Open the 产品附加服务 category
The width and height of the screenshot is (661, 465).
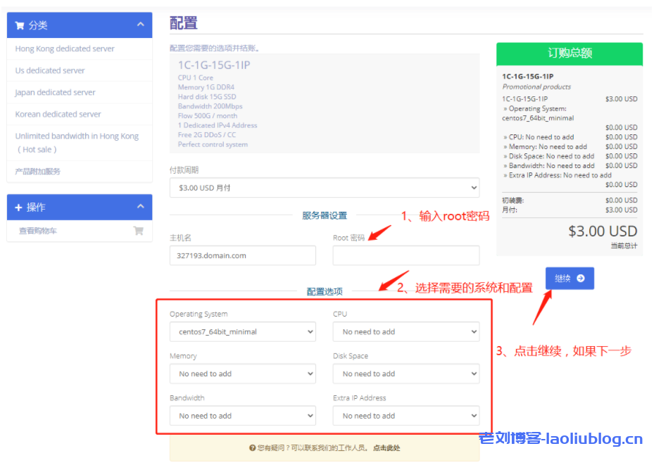coord(38,171)
